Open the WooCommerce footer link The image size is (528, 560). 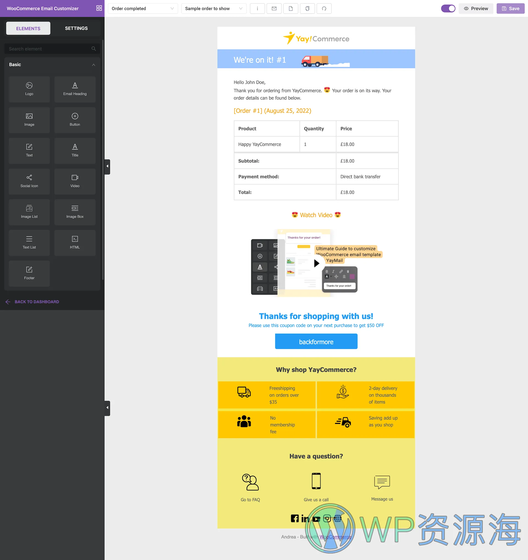tap(335, 537)
